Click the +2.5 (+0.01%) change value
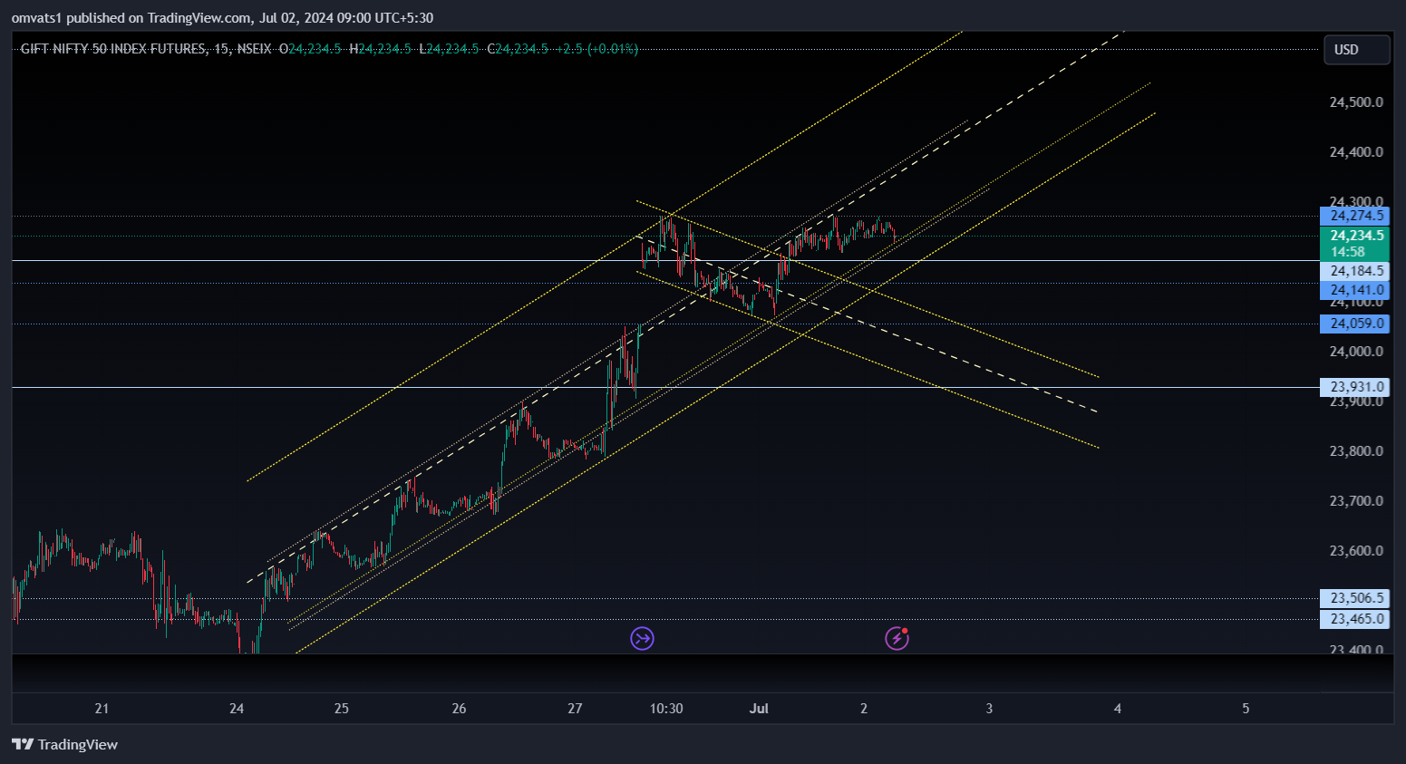 [596, 49]
